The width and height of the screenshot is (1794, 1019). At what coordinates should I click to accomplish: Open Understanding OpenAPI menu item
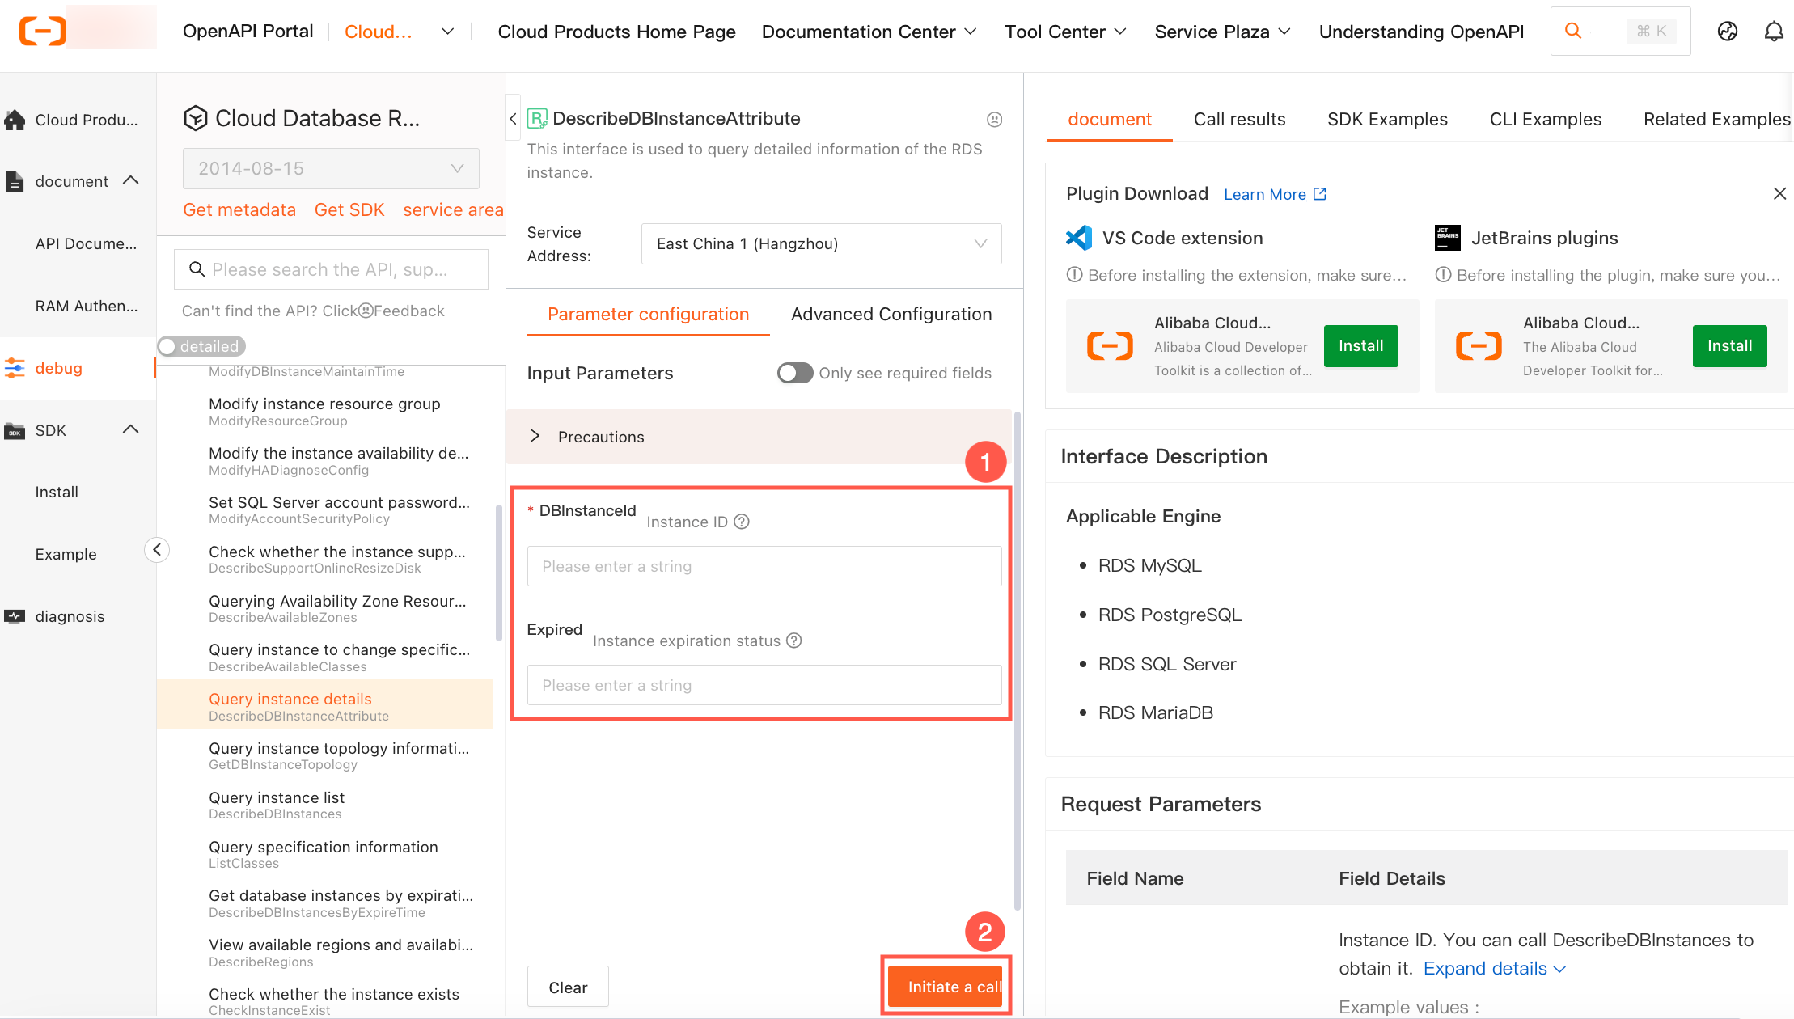[x=1421, y=32]
